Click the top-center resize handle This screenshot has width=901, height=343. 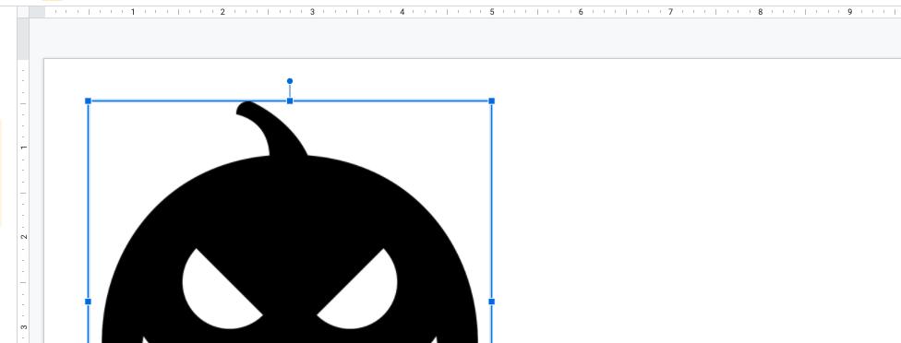pyautogui.click(x=290, y=101)
